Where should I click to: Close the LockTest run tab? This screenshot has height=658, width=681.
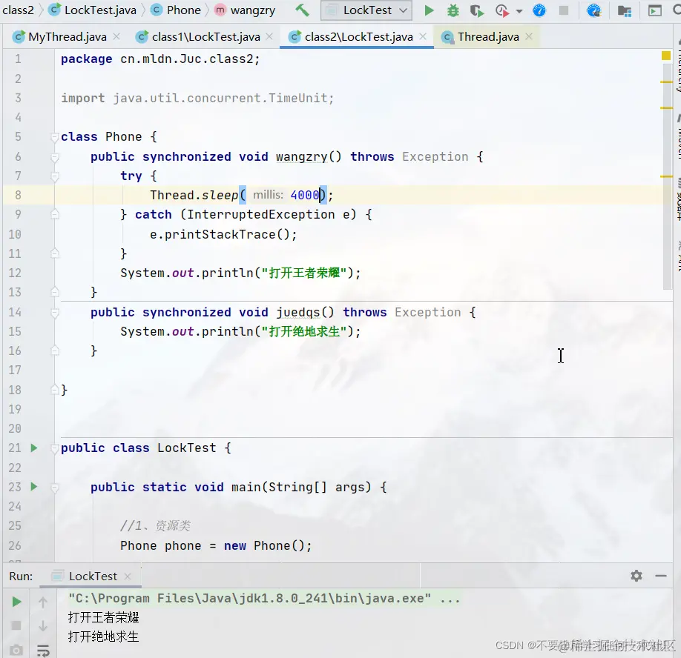pyautogui.click(x=128, y=576)
